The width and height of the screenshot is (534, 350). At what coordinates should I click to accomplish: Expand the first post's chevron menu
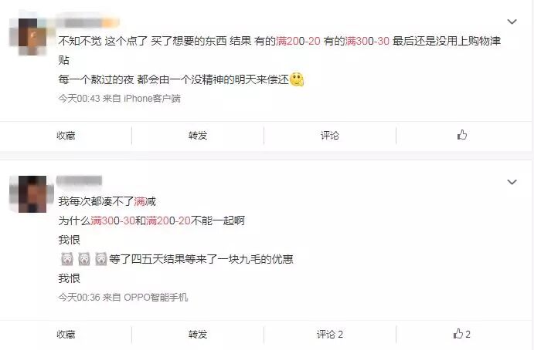(512, 22)
